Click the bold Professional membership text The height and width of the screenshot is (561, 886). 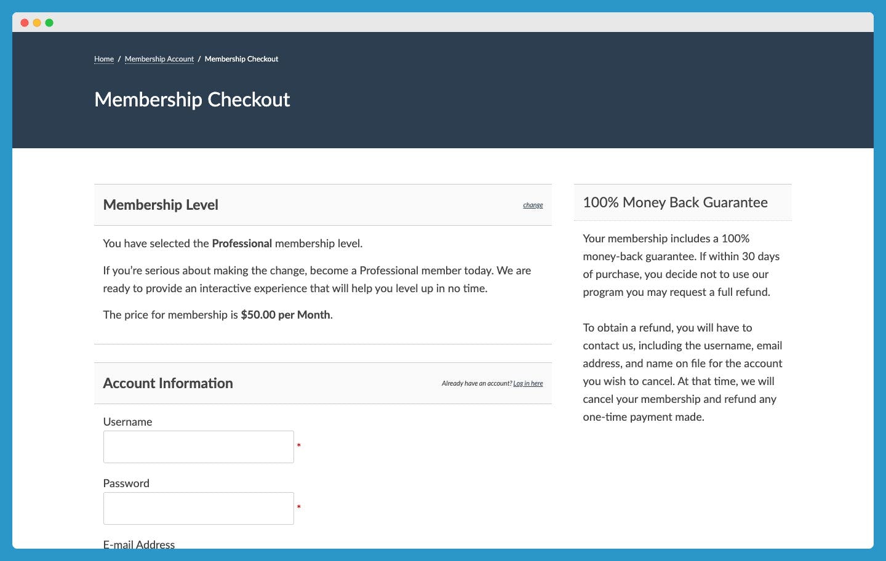(242, 243)
